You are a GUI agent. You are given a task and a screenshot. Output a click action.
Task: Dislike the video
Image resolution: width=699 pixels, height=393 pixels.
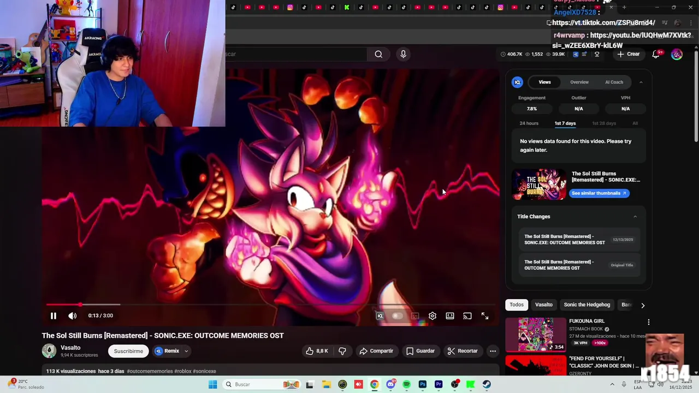pos(342,351)
